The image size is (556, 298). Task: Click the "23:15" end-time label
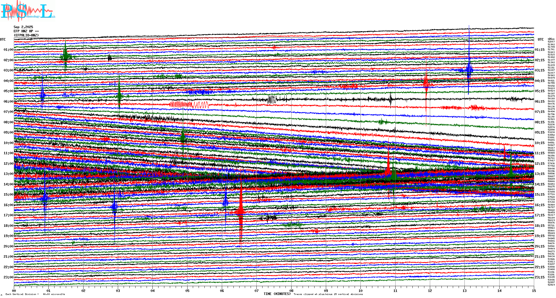[539, 277]
